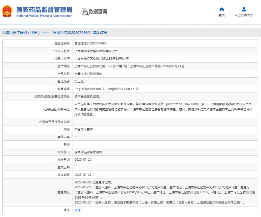This screenshot has height=217, width=261.
Task: Click the 附件 row label
Action: point(66,129)
